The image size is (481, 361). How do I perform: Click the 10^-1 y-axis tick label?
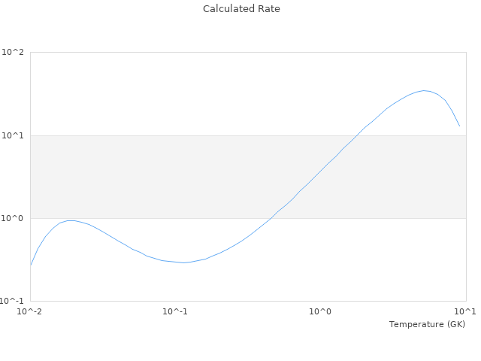(x=12, y=302)
